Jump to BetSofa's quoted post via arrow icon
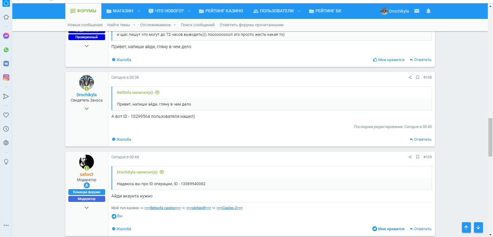 tap(157, 93)
